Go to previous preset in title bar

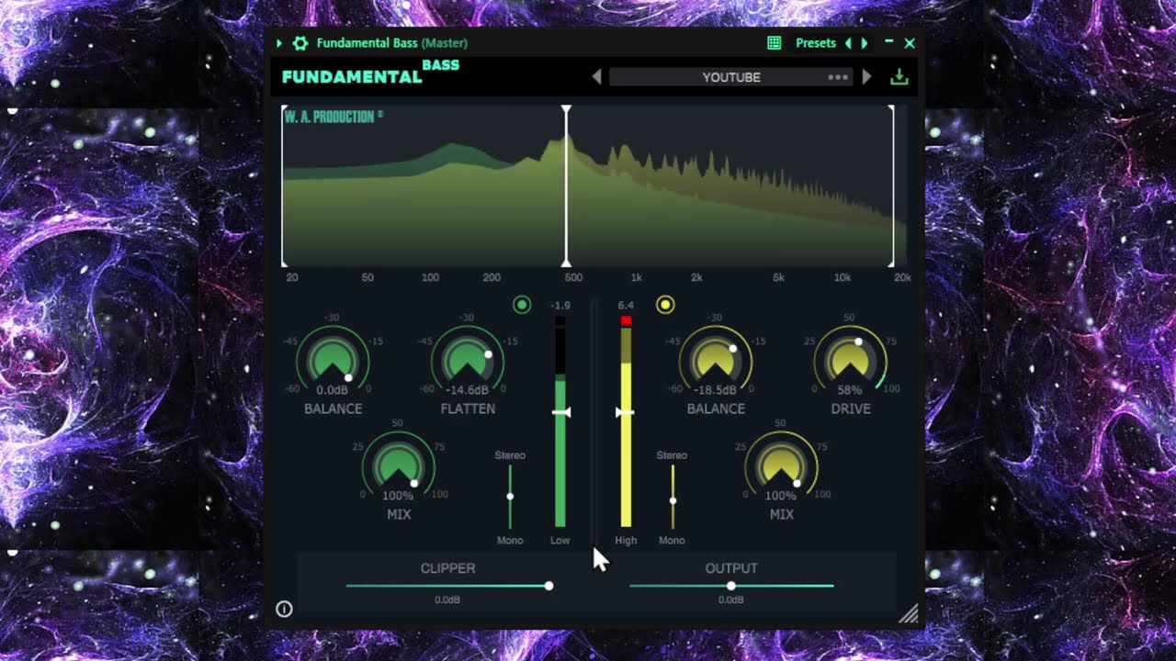click(848, 43)
